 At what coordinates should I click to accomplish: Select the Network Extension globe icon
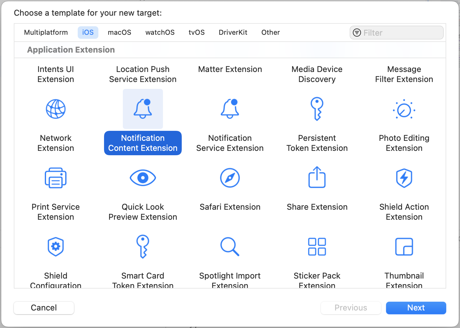coord(56,109)
